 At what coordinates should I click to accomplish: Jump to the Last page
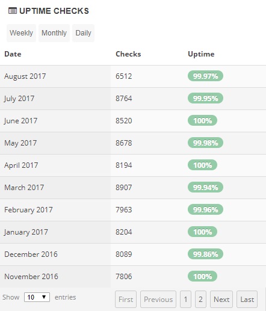pyautogui.click(x=247, y=300)
